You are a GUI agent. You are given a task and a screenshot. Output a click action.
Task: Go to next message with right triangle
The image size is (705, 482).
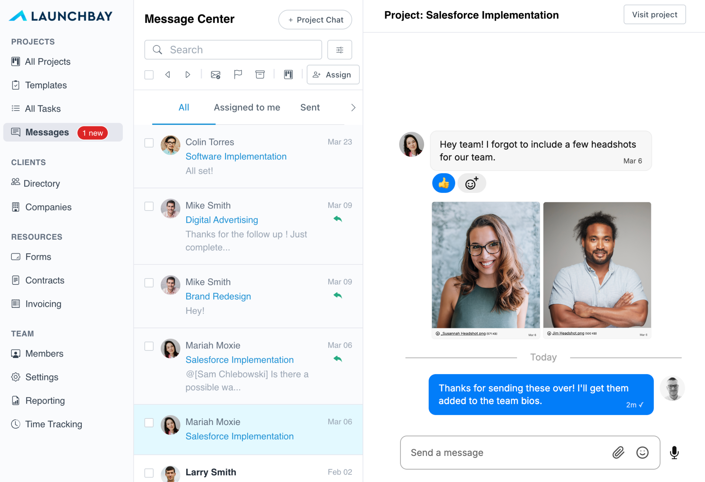click(x=188, y=74)
